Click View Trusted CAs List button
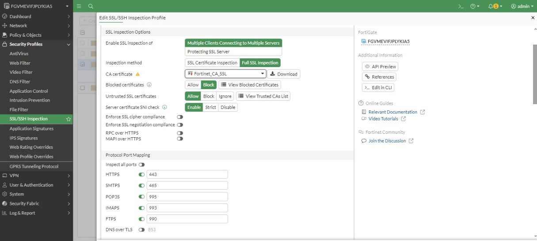 pos(263,96)
